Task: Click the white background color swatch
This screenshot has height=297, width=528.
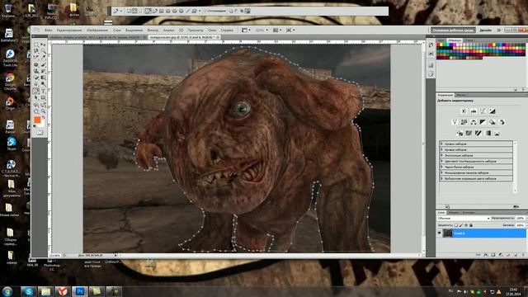Action: point(42,124)
